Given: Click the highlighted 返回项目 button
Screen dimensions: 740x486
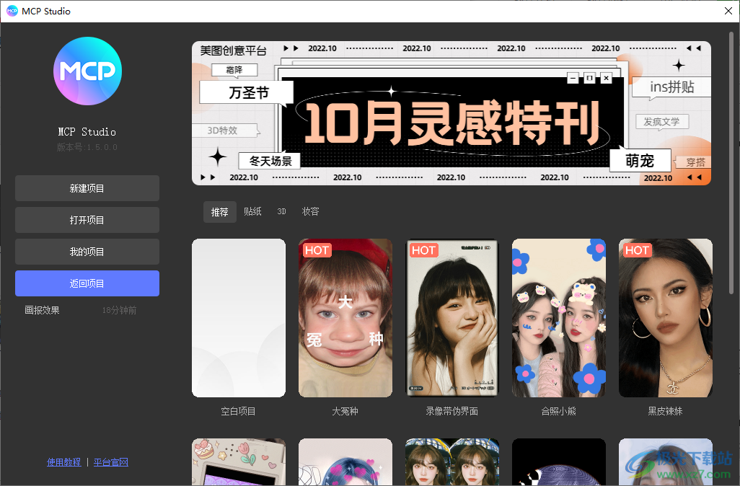Looking at the screenshot, I should pyautogui.click(x=87, y=283).
